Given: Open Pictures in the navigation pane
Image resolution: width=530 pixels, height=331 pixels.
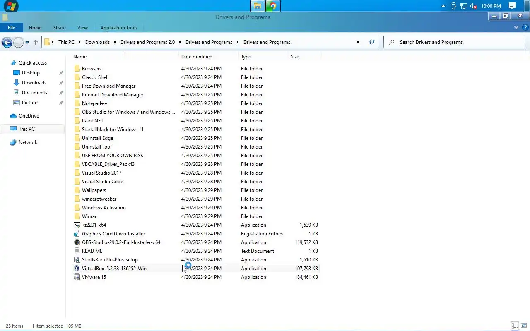Looking at the screenshot, I should (x=31, y=103).
